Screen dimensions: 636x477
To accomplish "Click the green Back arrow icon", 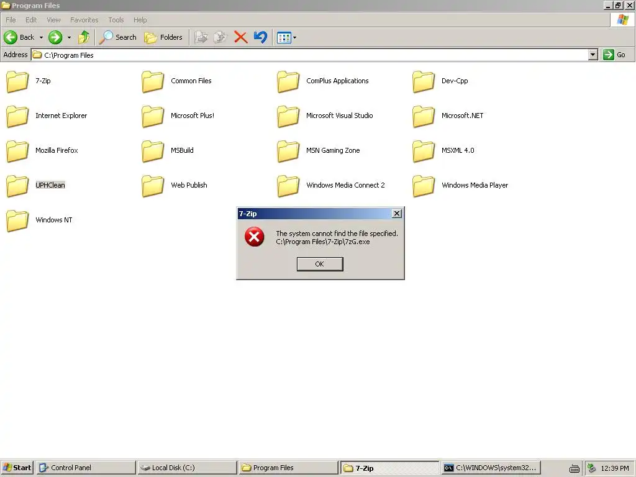I will (11, 37).
